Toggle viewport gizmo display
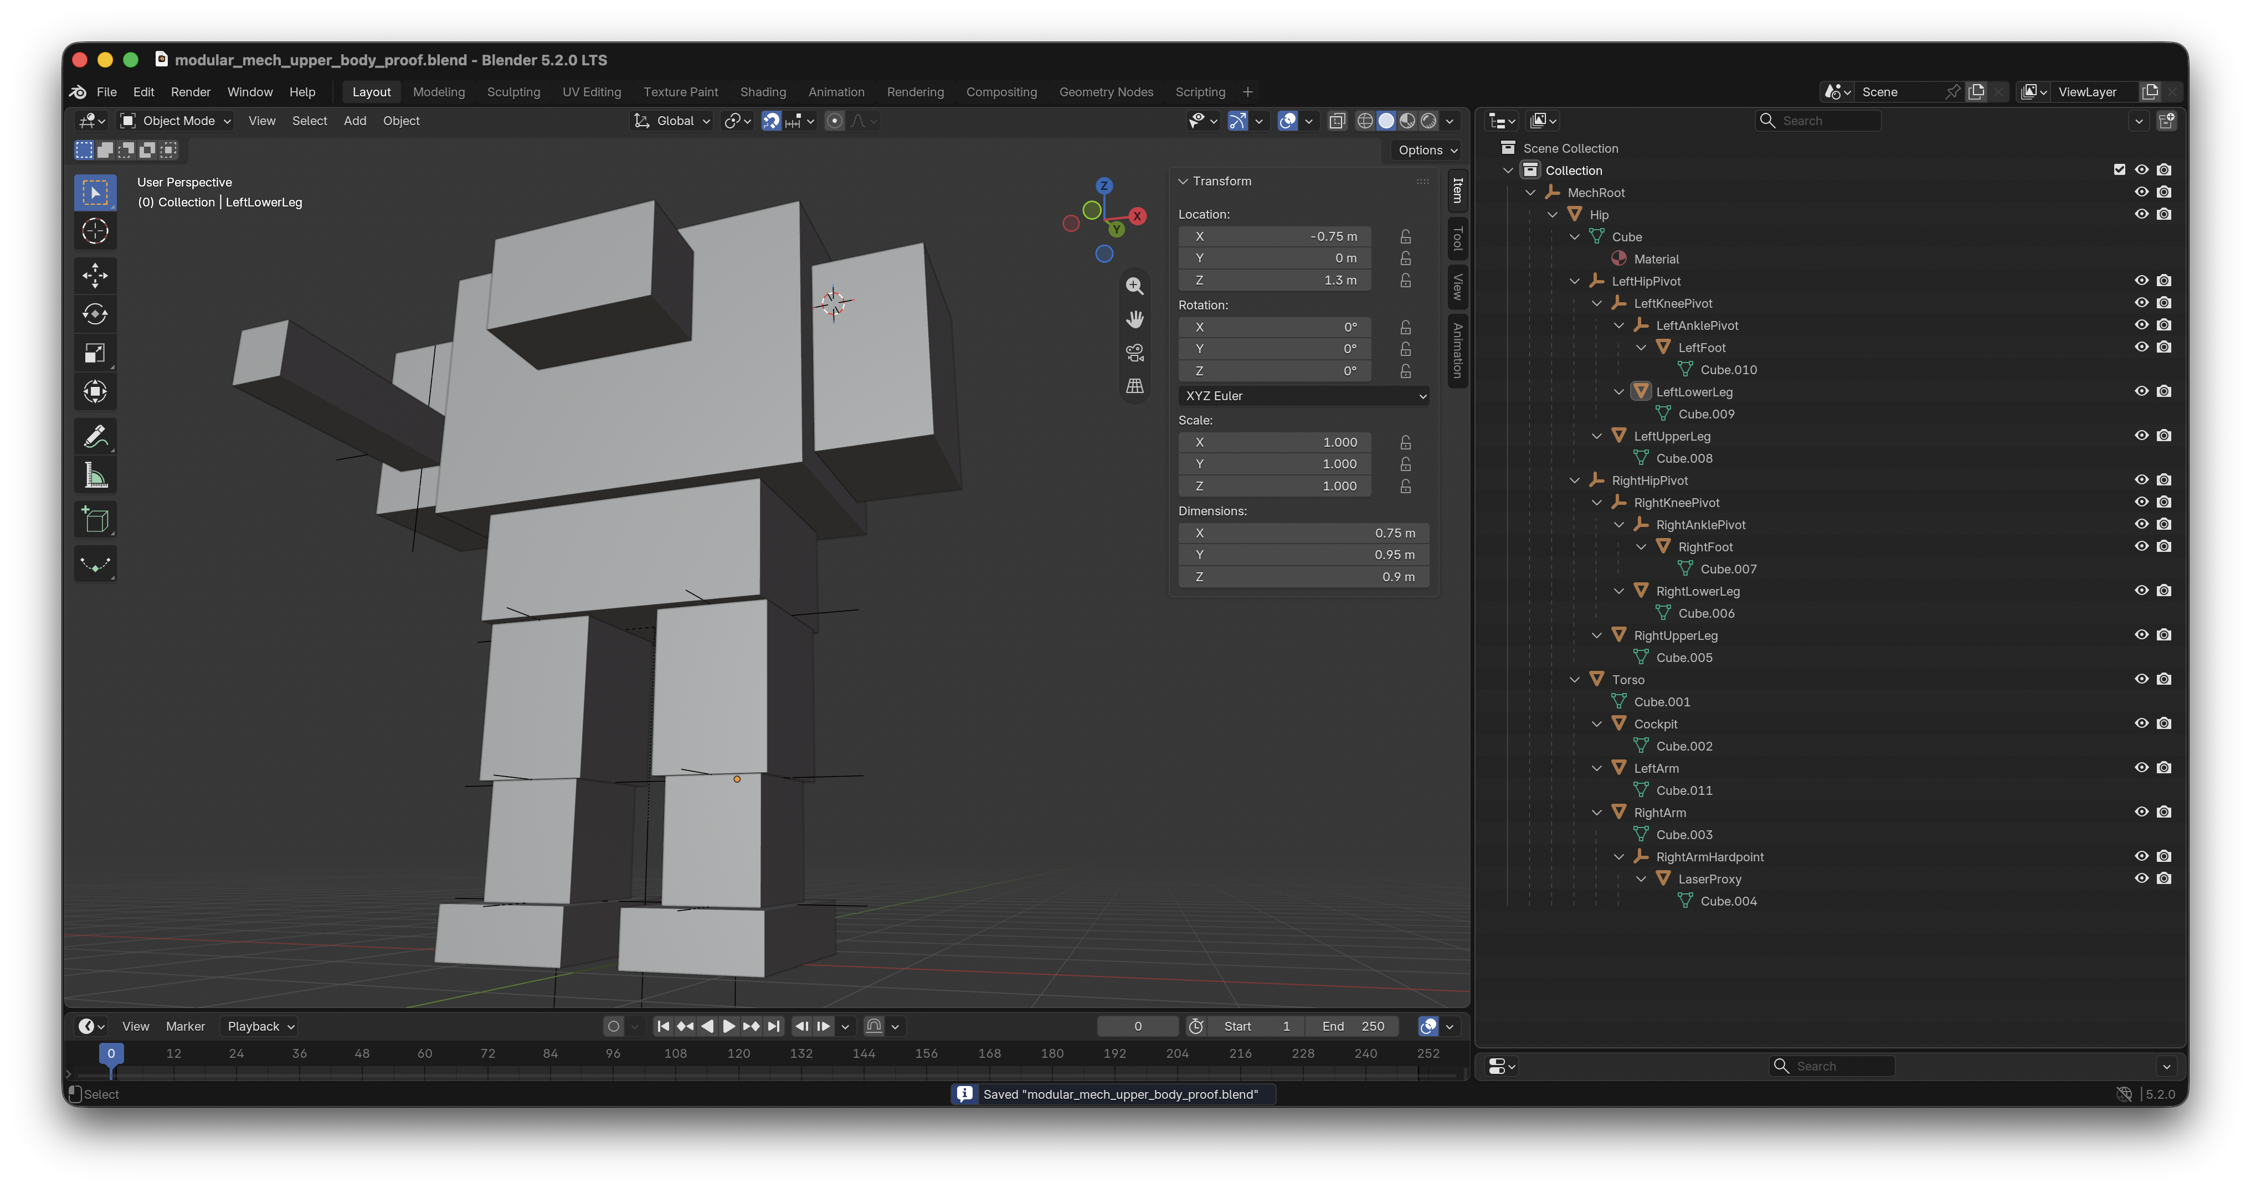 pyautogui.click(x=1237, y=121)
